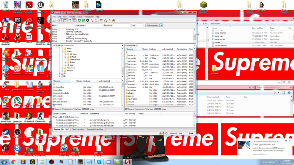
Task: Toggle synchronized browsing
Action: coord(109,21)
